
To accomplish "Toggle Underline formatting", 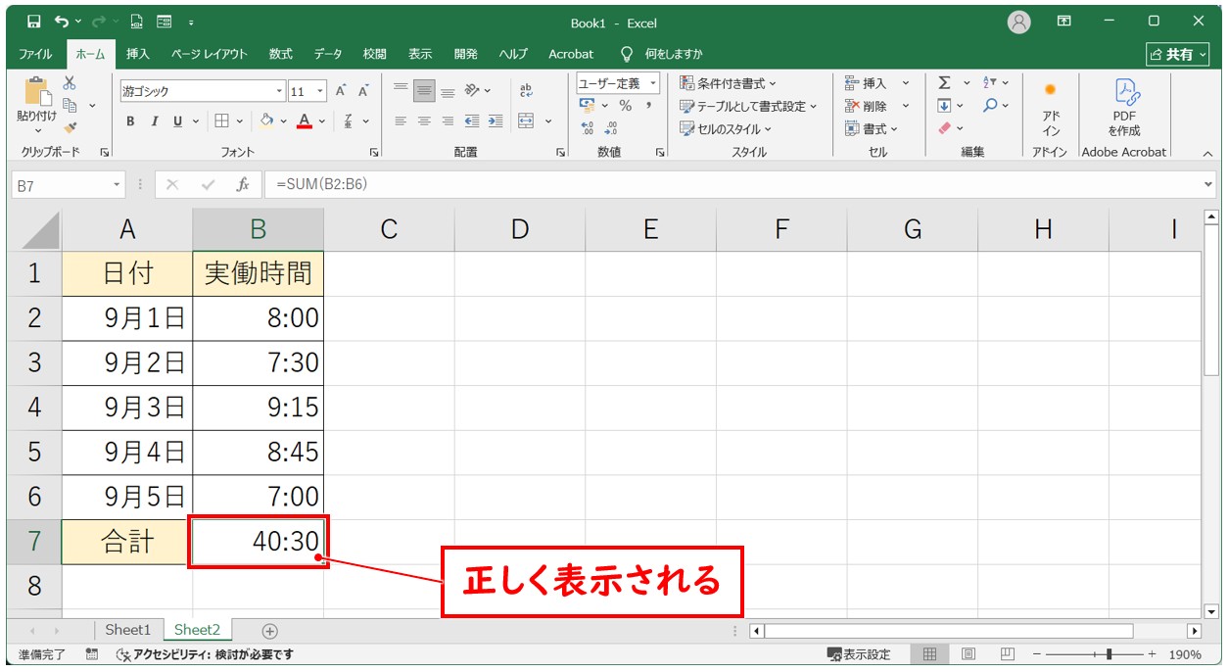I will coord(177,121).
